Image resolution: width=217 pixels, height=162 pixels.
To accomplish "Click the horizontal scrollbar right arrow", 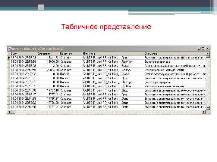I will coord(203,112).
